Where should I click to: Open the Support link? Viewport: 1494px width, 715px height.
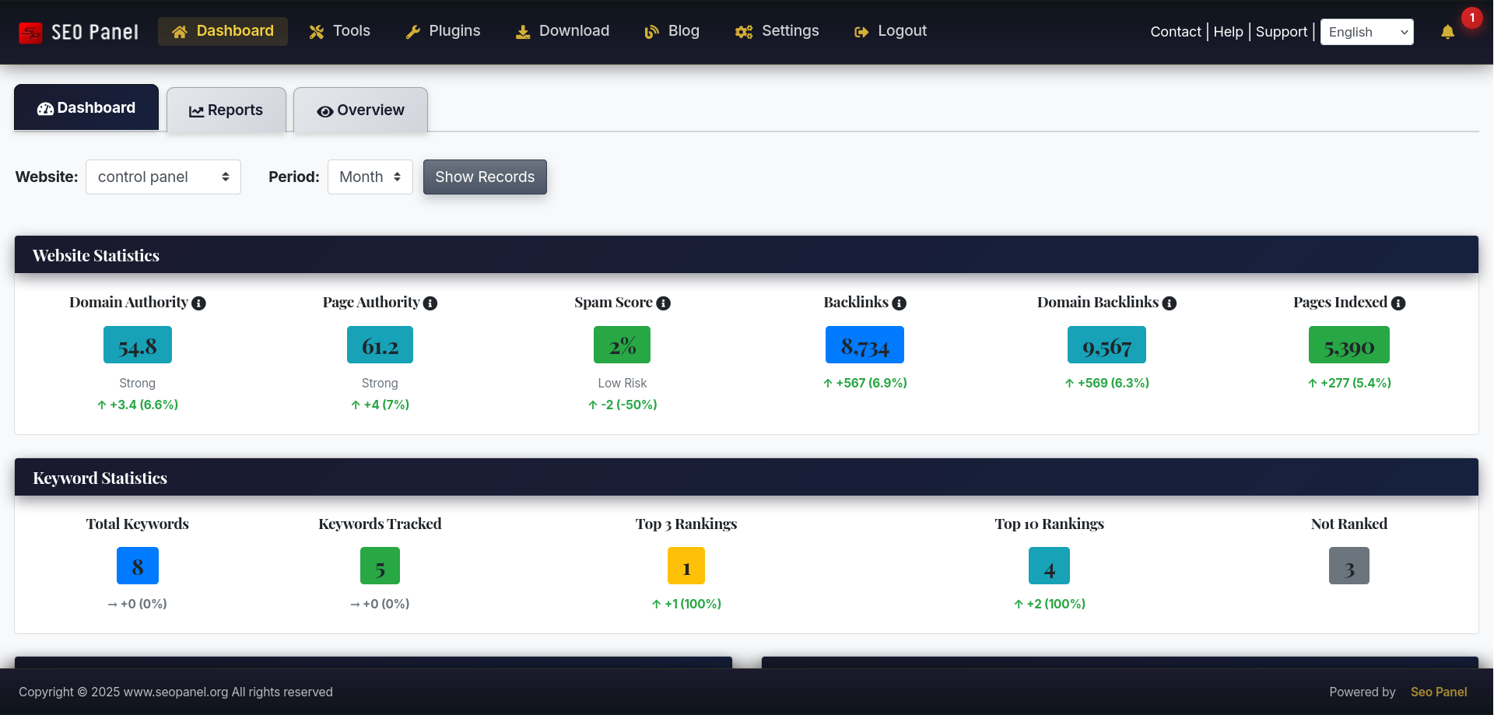coord(1281,32)
